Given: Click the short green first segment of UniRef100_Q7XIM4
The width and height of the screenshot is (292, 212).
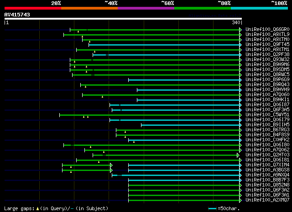Looking at the screenshot, I should 86,165.
